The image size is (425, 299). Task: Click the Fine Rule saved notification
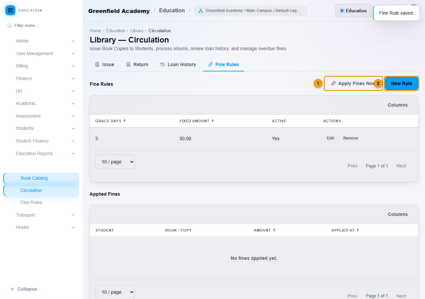(396, 13)
